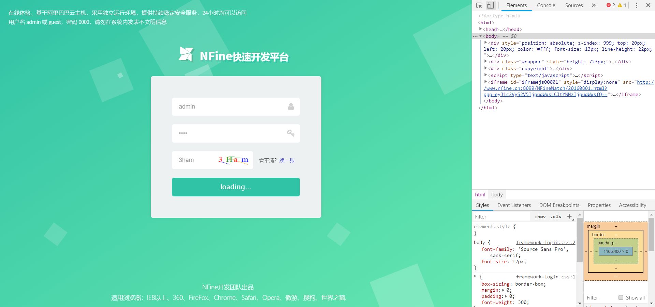Viewport: 655px width, 307px height.
Task: Close the DevTools panel
Action: 648,5
